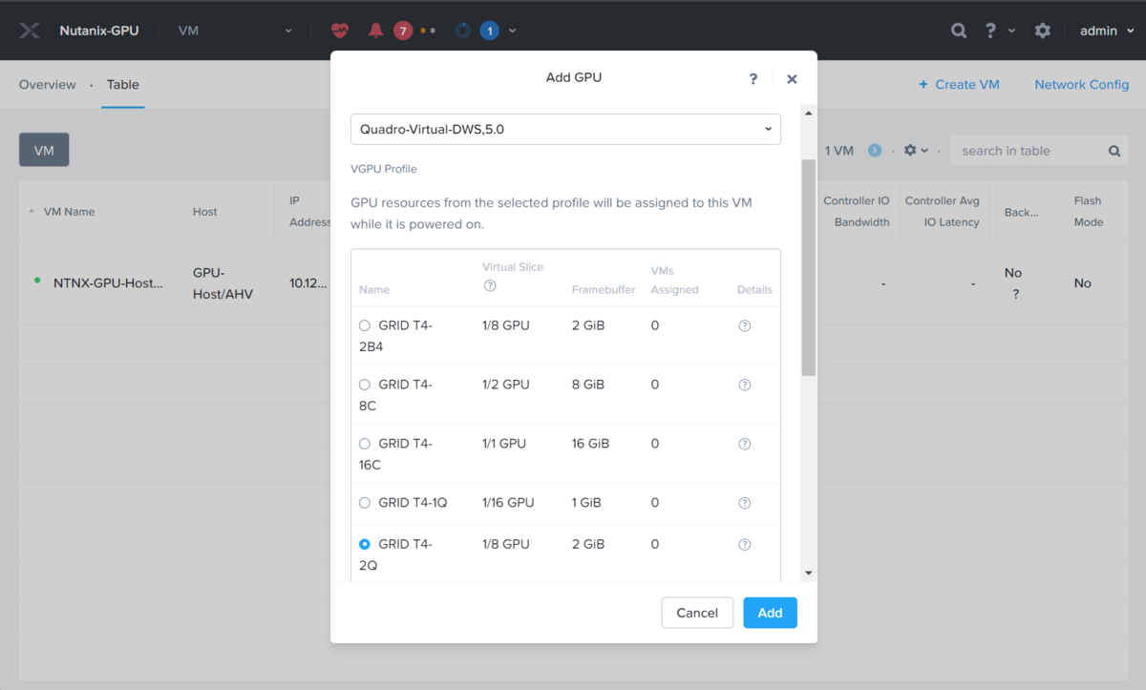Click the 16 GiB framebuffer value

pos(590,444)
